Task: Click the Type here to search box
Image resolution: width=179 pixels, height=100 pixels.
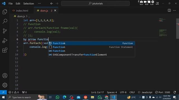Action: (27, 97)
